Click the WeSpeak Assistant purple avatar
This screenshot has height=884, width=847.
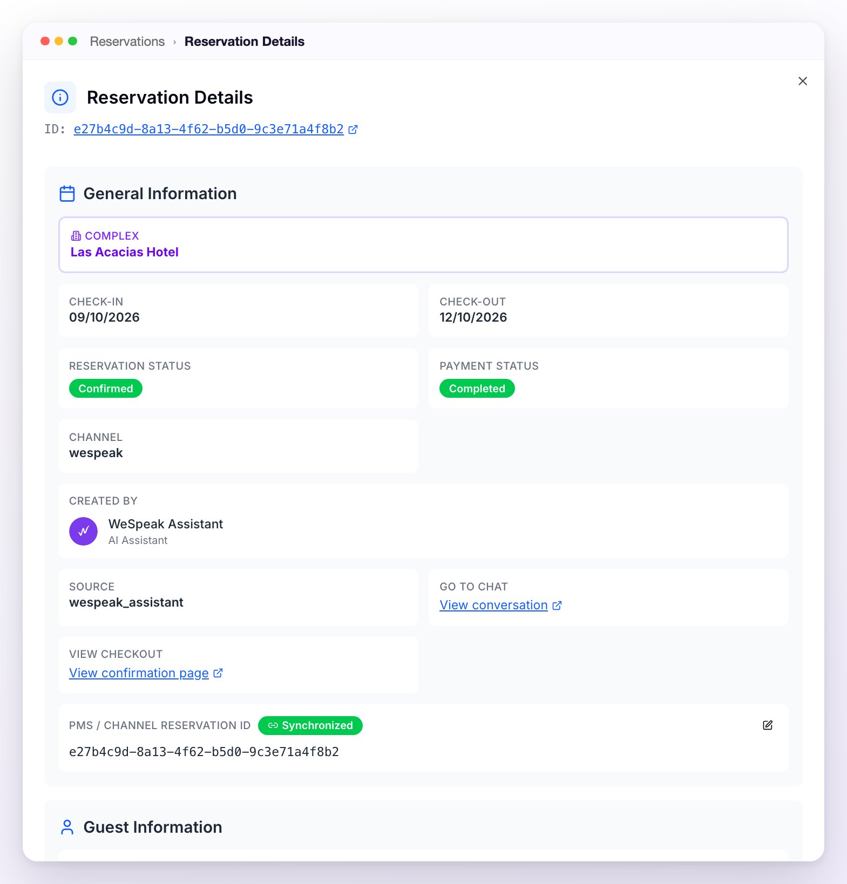83,532
